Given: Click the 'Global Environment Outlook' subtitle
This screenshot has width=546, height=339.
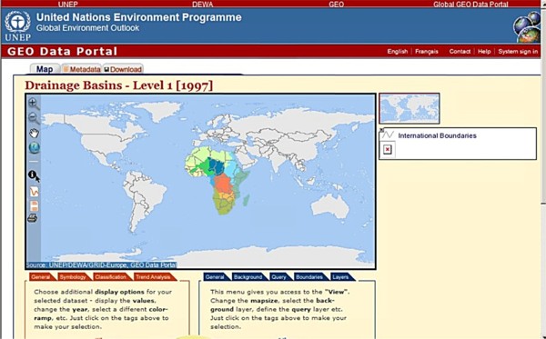Looking at the screenshot, I should pos(87,28).
